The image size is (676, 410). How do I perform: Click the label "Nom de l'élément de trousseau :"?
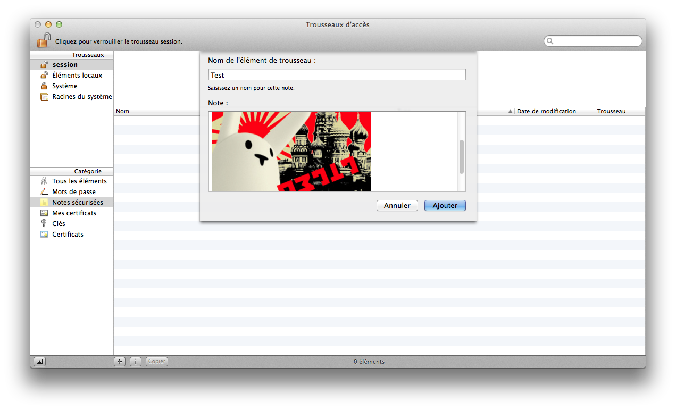262,61
